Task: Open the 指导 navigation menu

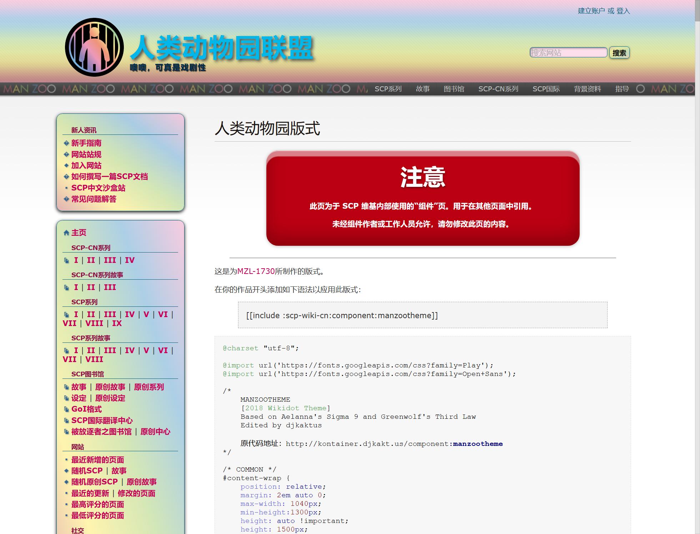Action: click(x=622, y=89)
